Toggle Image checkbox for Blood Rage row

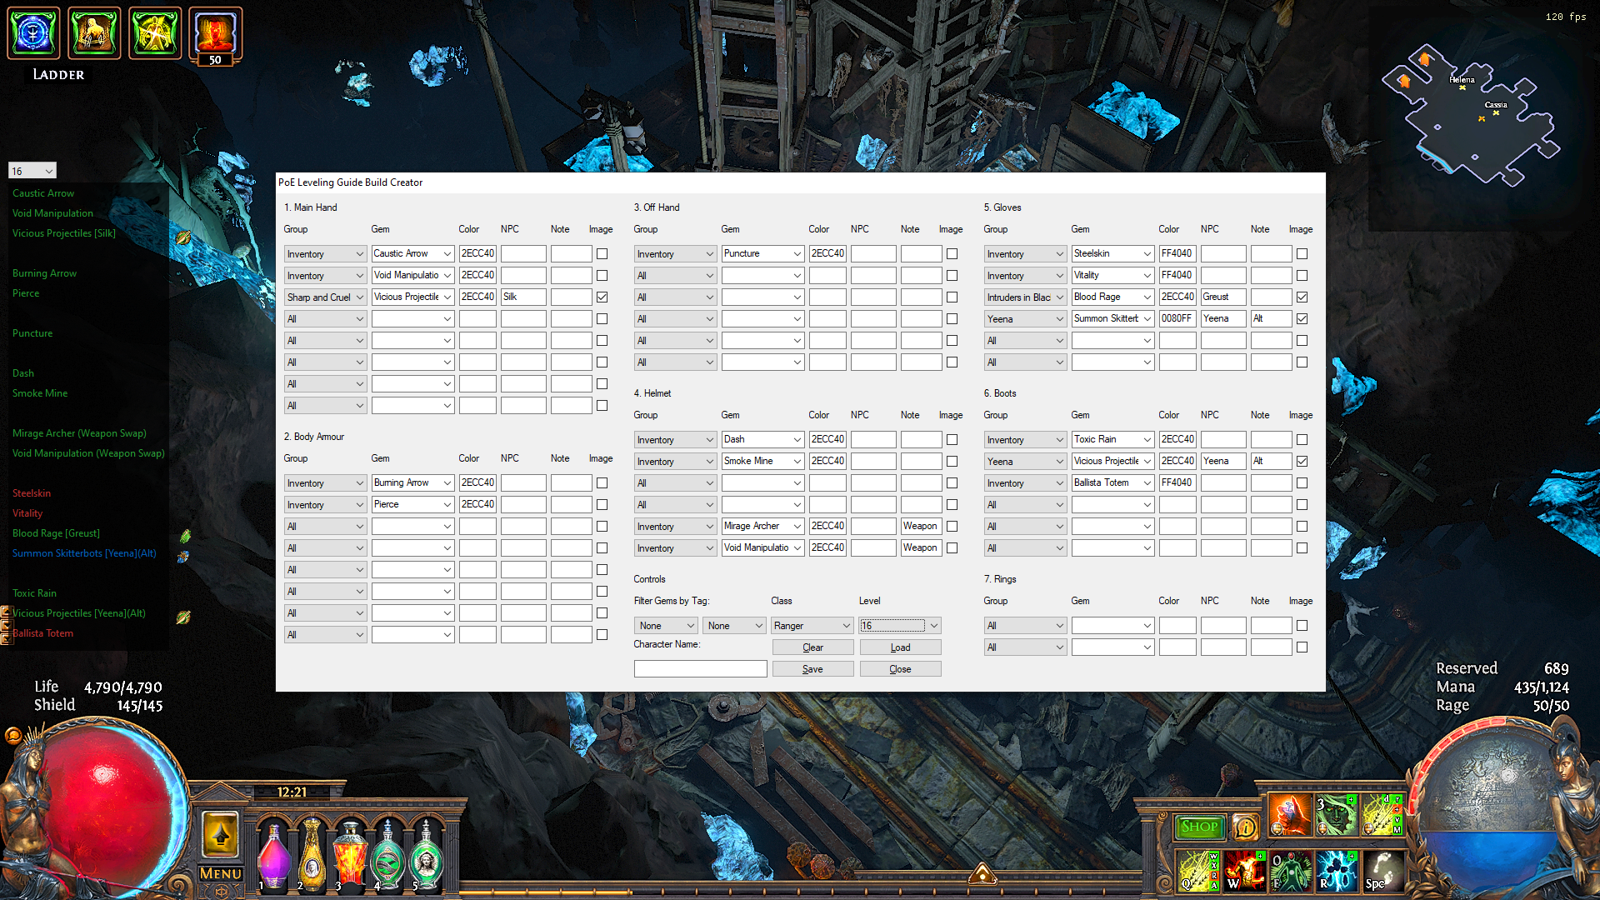coord(1302,297)
